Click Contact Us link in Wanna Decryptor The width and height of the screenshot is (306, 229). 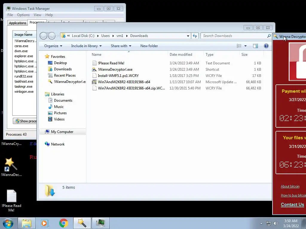[x=292, y=205]
